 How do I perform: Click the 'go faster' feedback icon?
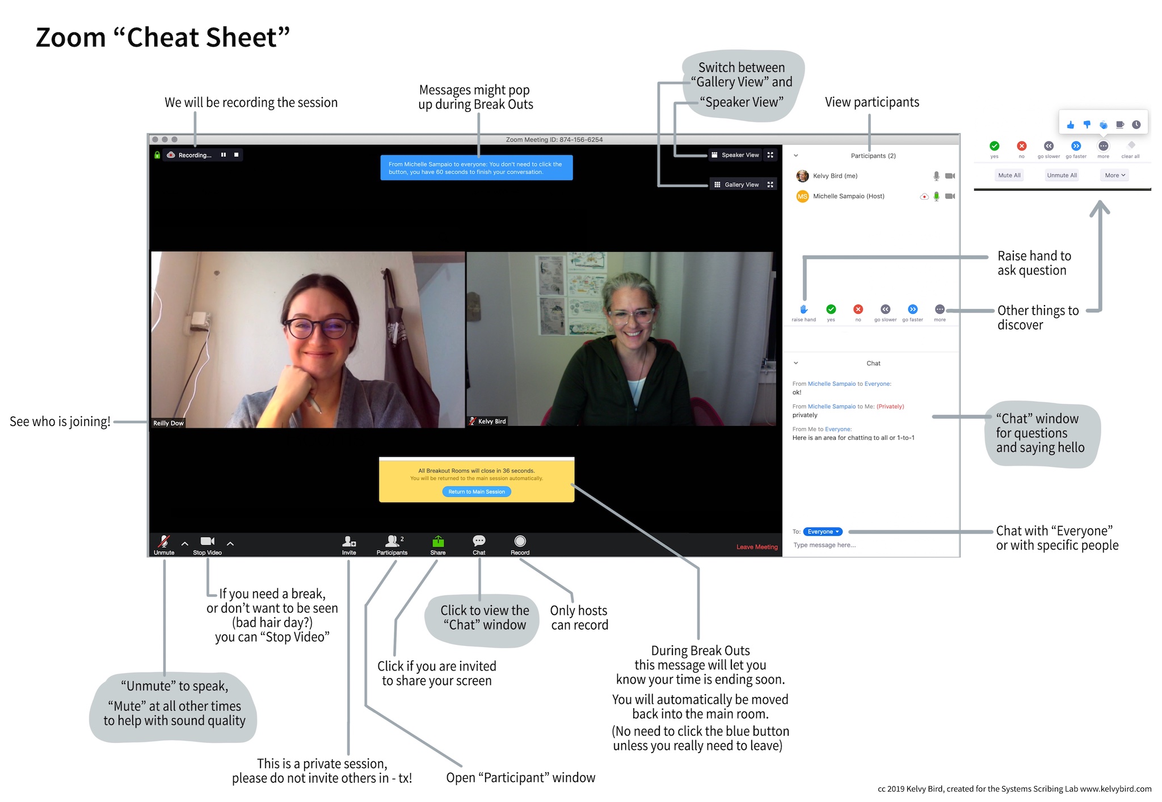pyautogui.click(x=912, y=309)
